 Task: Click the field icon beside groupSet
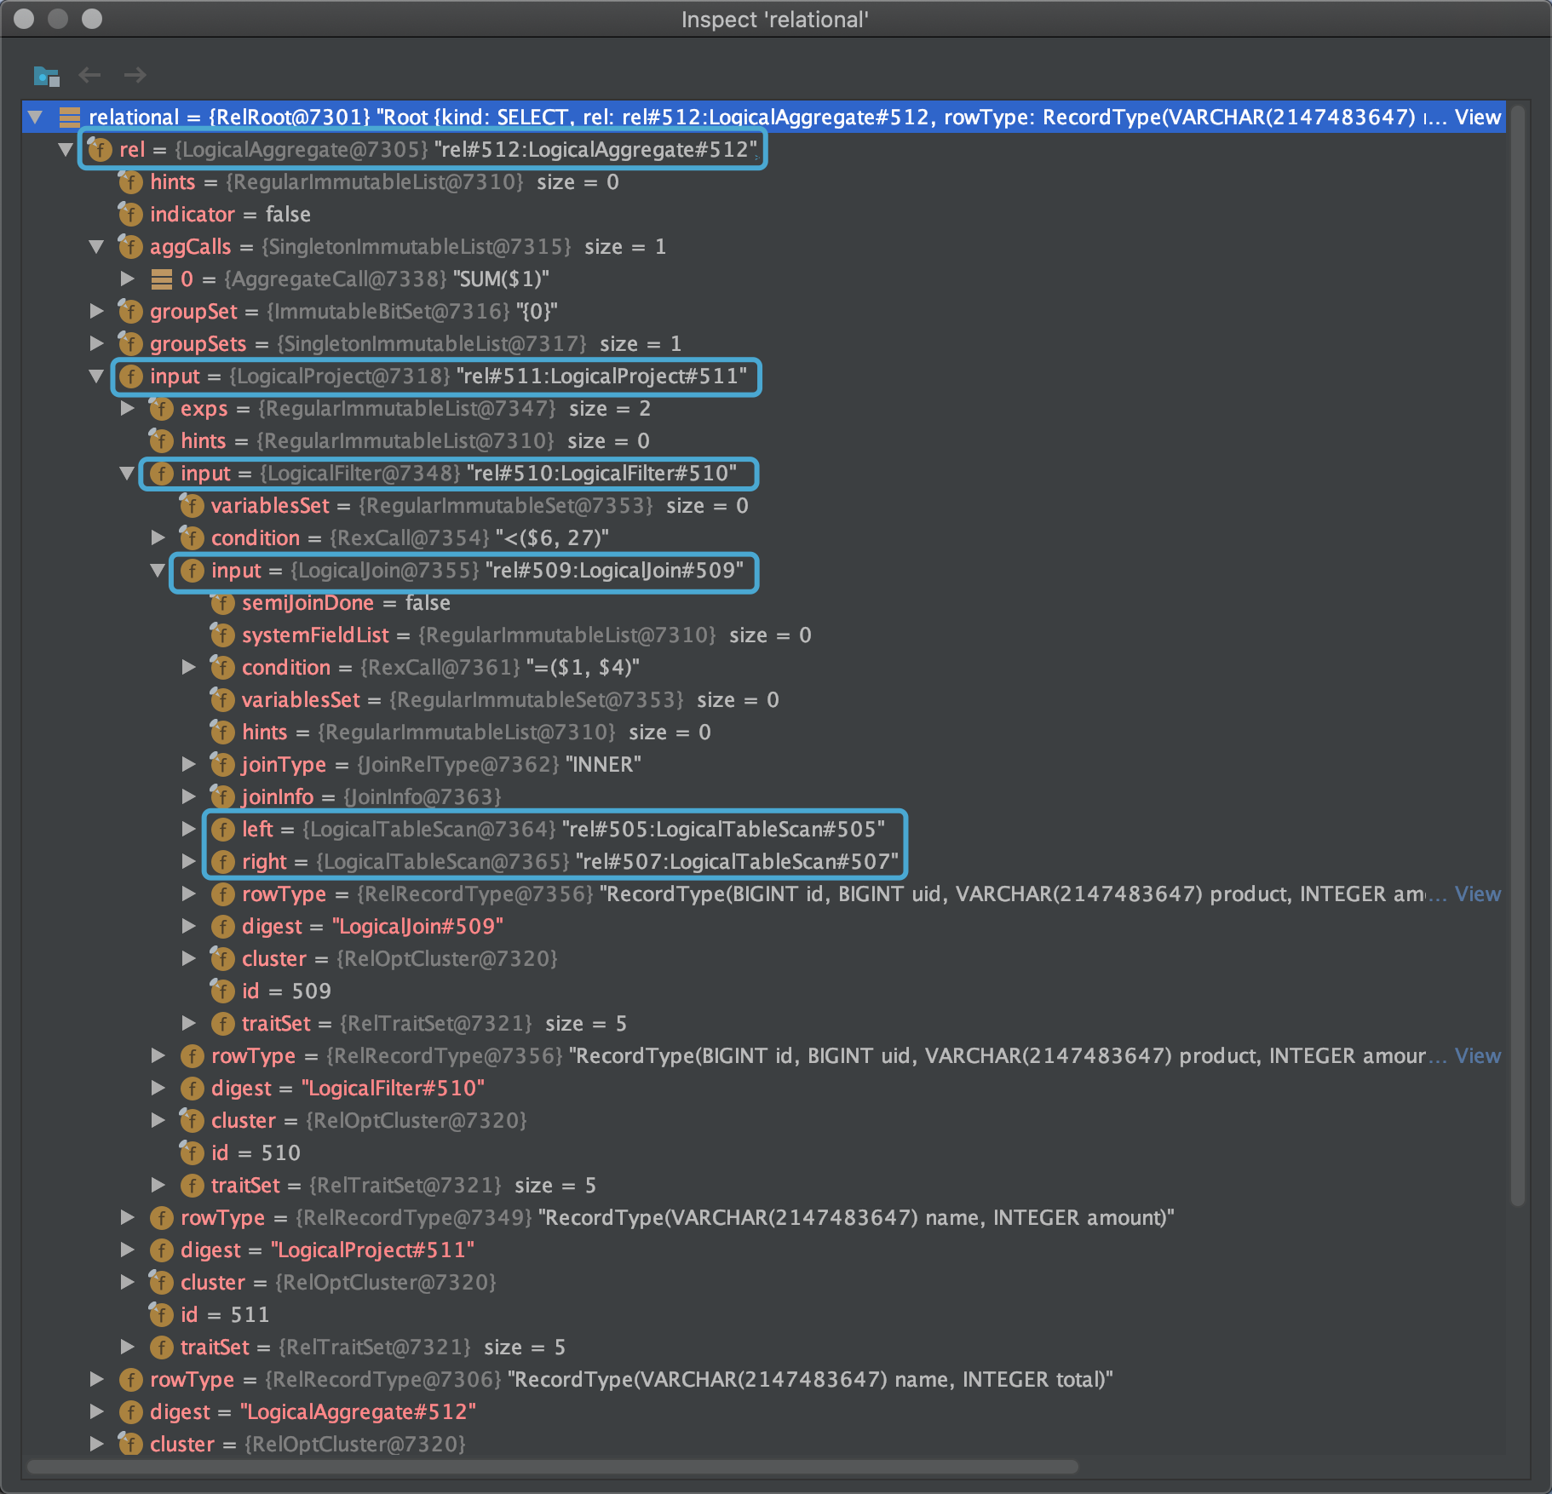click(130, 311)
